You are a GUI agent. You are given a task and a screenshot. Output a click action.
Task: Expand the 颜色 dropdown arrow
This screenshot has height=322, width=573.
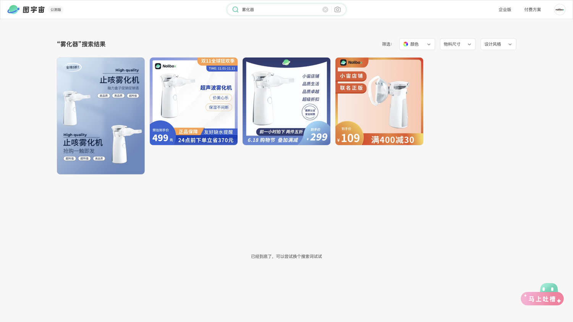pos(429,44)
